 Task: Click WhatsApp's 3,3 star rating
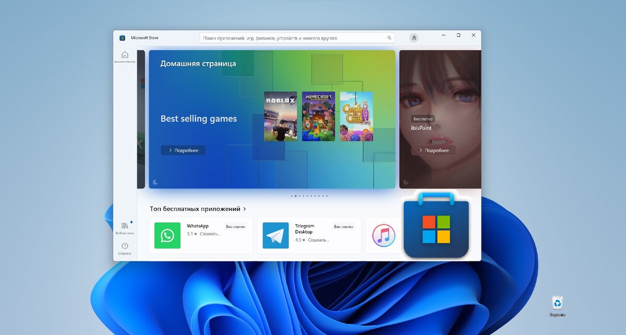(192, 234)
